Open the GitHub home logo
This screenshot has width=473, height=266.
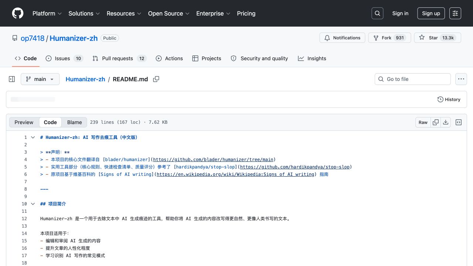click(18, 13)
